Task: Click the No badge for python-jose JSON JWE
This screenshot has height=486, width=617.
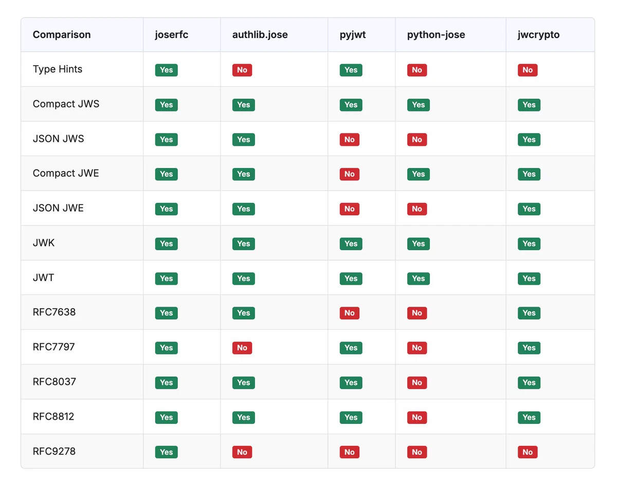Action: pyautogui.click(x=417, y=209)
